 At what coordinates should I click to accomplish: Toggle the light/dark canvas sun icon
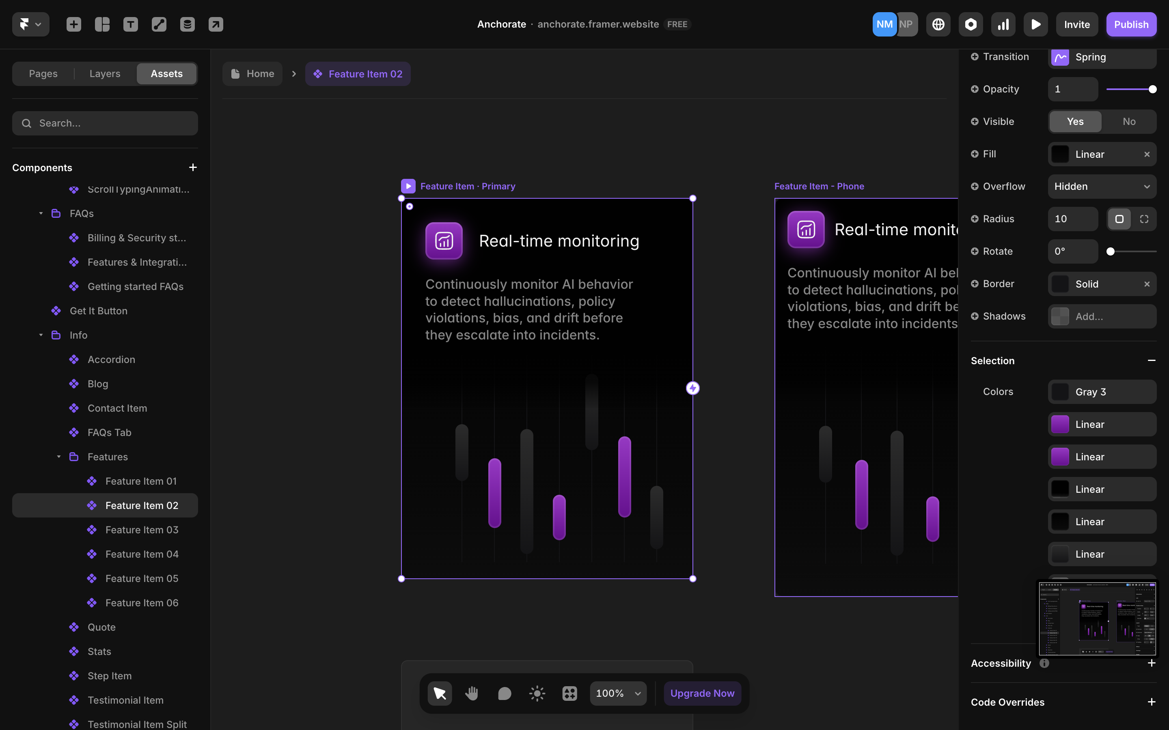pos(537,693)
